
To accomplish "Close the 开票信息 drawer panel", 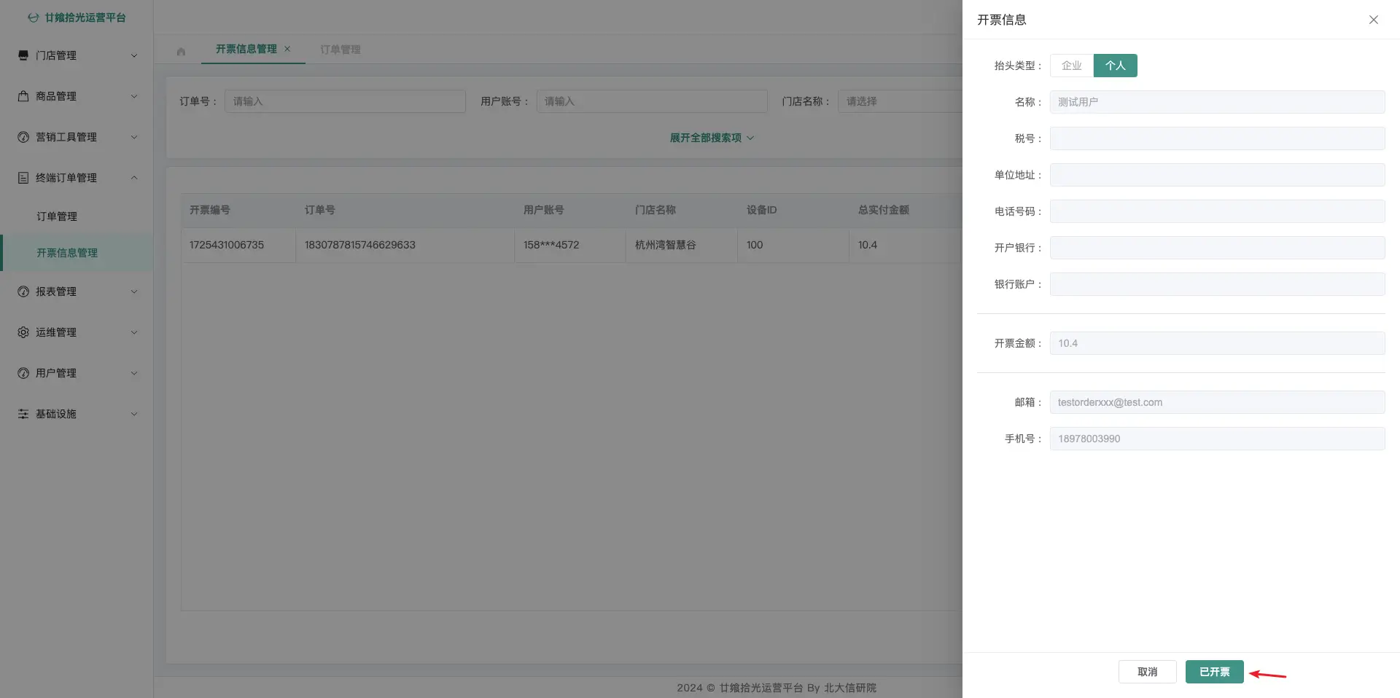I will pyautogui.click(x=1373, y=20).
